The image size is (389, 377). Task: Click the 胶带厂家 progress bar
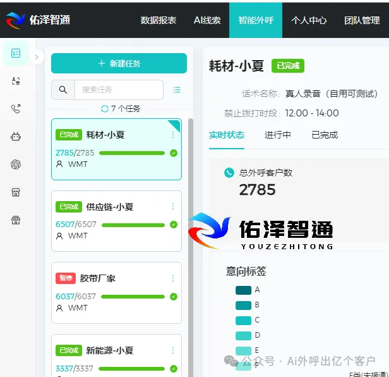[x=133, y=297]
